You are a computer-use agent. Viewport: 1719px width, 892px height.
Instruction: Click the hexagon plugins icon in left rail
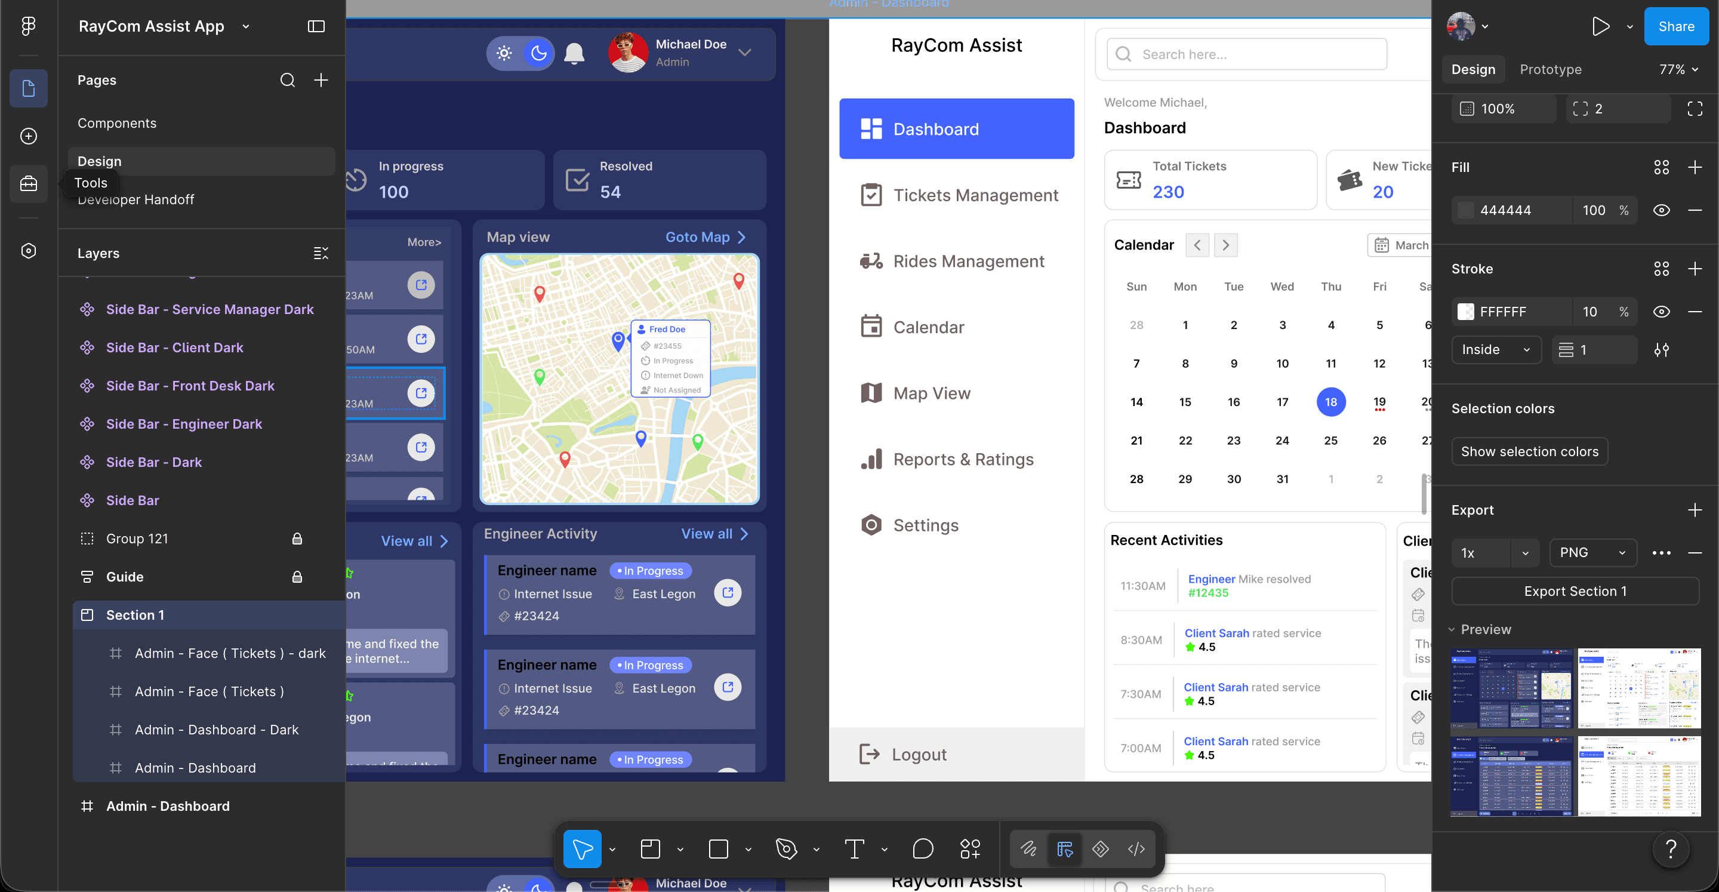[x=28, y=251]
